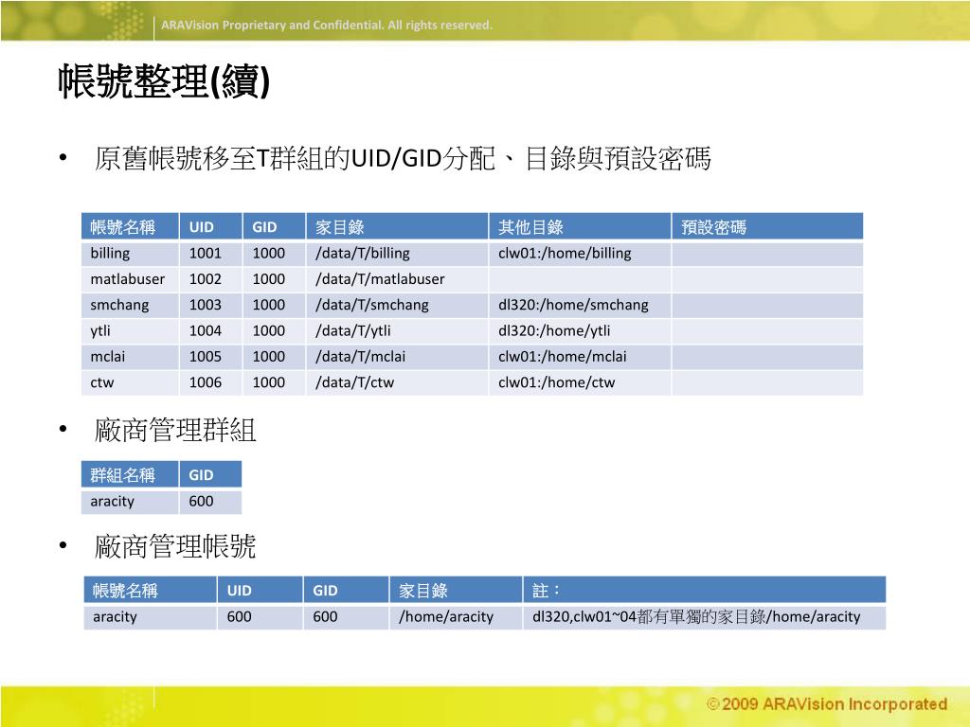Click the /home/aracity home directory cell

[456, 617]
